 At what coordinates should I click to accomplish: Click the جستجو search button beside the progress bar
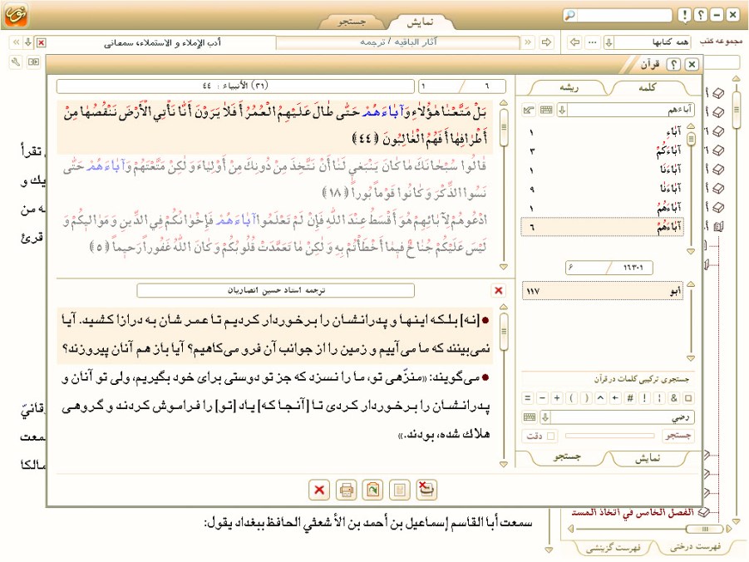pos(678,436)
